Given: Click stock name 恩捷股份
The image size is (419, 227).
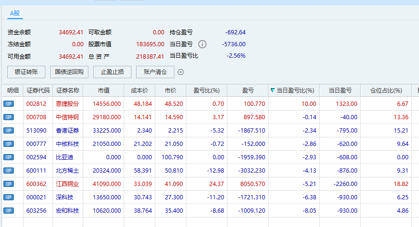Looking at the screenshot, I should [67, 104].
